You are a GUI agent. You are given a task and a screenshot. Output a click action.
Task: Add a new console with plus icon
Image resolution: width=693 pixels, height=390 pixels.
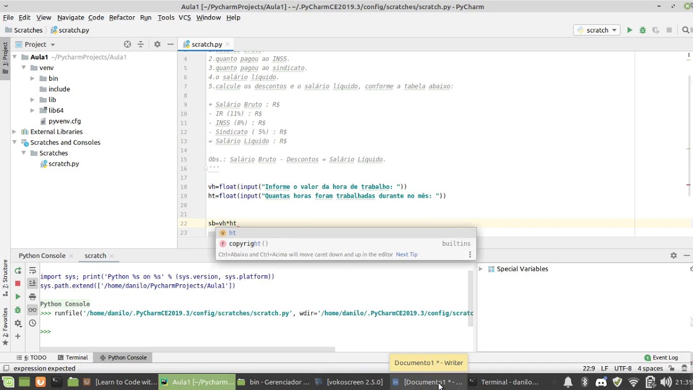18,336
